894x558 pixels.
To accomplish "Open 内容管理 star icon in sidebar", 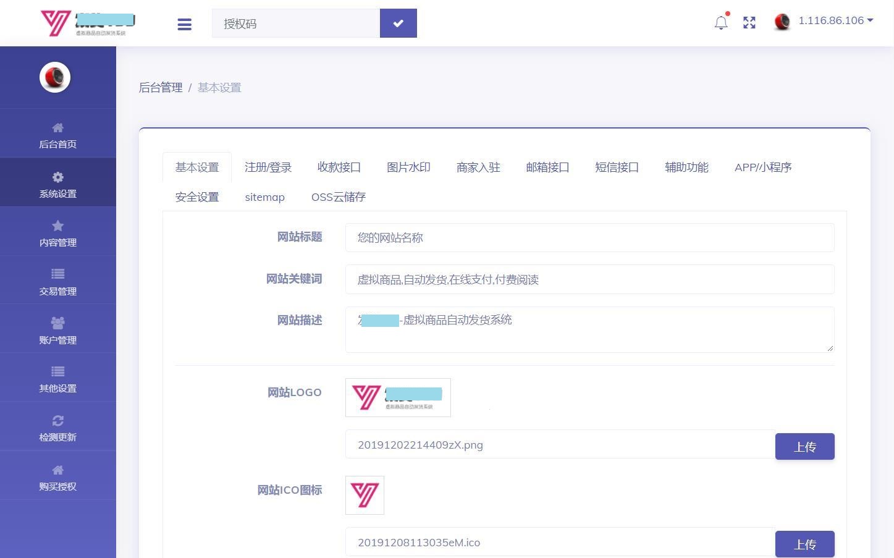I will click(57, 226).
